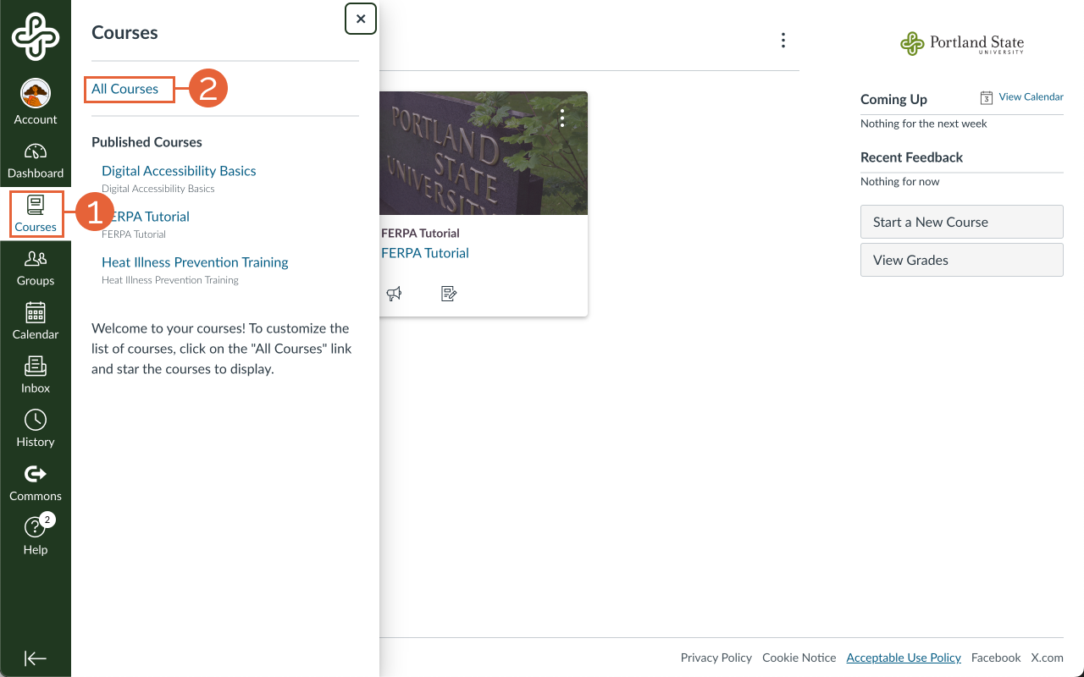Open Heat Illness Prevention Training course

(195, 262)
